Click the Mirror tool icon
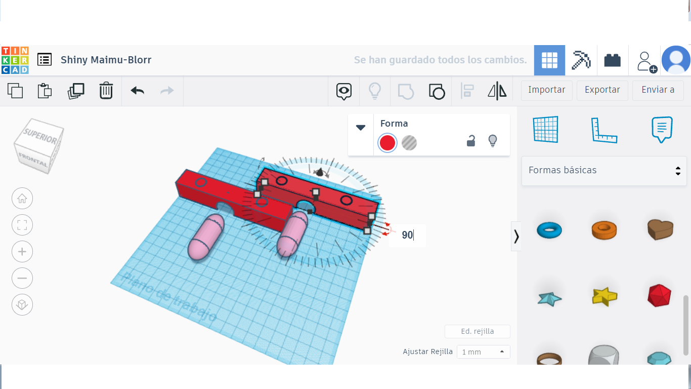Screen dimensions: 691x389 [497, 91]
